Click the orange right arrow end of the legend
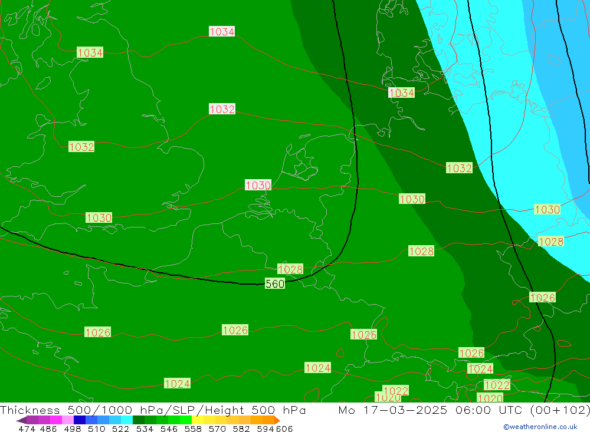Screen dimensions: 590x432 [x=277, y=420]
